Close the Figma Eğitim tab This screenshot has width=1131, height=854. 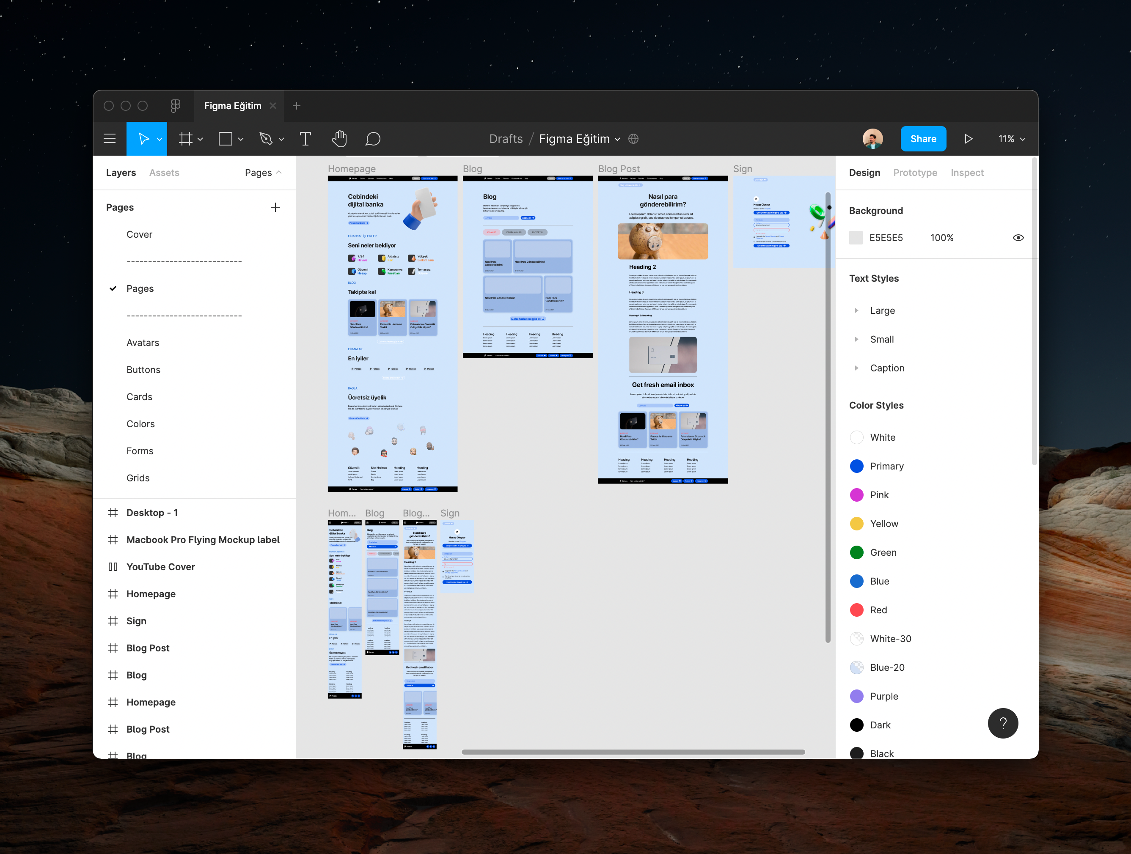(x=273, y=106)
